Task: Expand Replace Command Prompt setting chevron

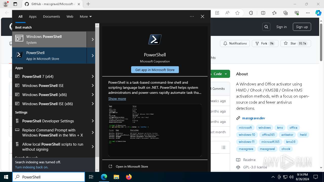Action: (93, 132)
